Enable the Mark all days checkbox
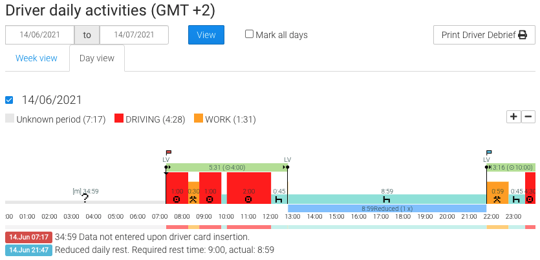Screen dimensions: 540x260 (x=249, y=34)
